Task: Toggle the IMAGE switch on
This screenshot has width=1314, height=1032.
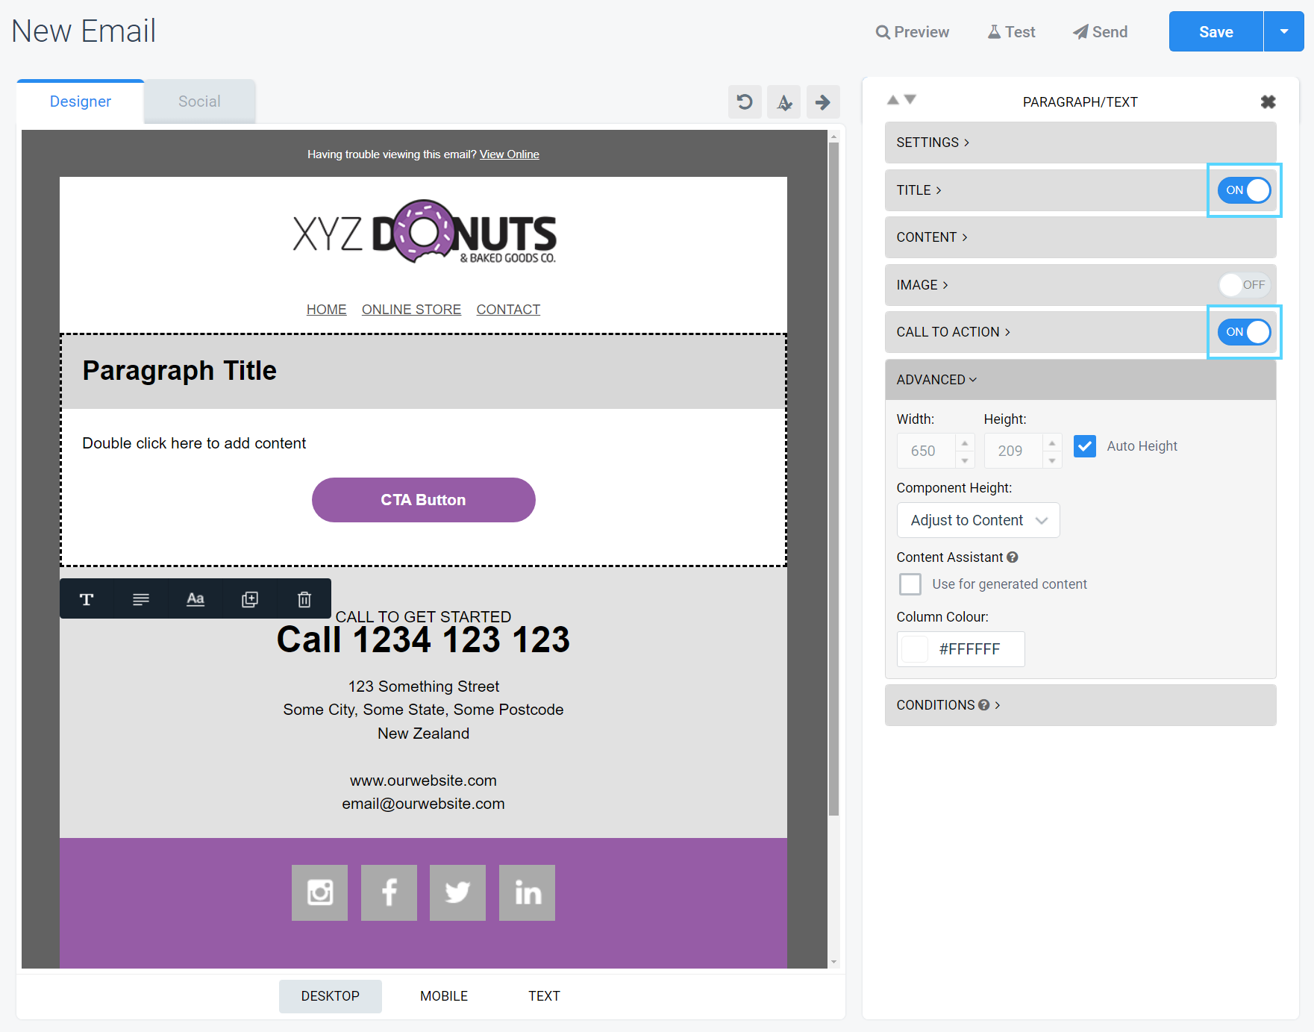Action: 1244,285
